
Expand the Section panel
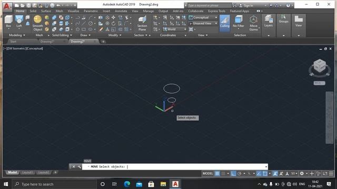click(x=141, y=35)
